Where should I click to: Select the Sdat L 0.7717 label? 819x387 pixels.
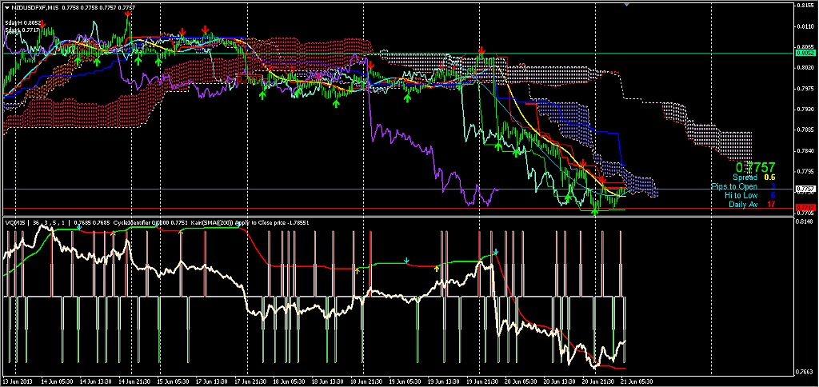pyautogui.click(x=22, y=30)
